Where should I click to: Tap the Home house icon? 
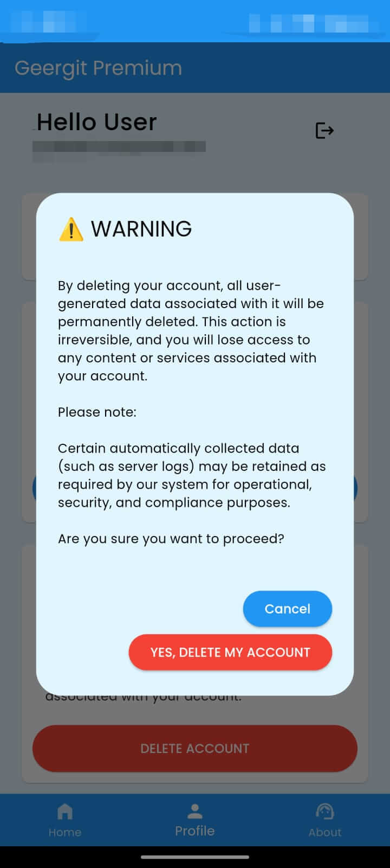[64, 812]
